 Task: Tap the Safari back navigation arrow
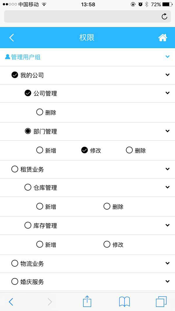point(10,302)
